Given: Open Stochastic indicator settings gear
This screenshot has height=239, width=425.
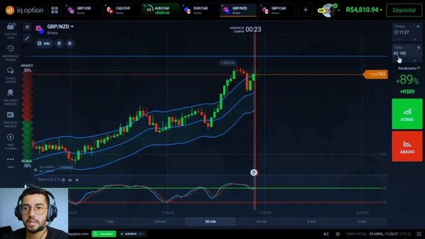Looking at the screenshot, I should (63, 180).
